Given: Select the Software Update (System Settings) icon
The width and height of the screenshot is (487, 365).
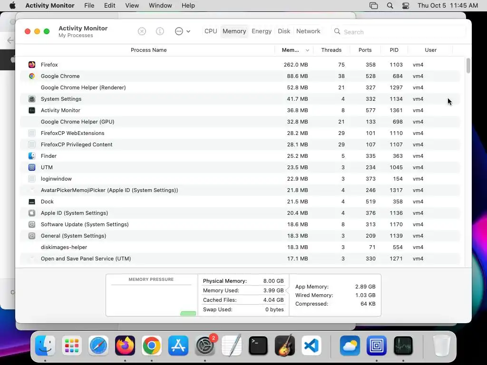Looking at the screenshot, I should [x=32, y=224].
